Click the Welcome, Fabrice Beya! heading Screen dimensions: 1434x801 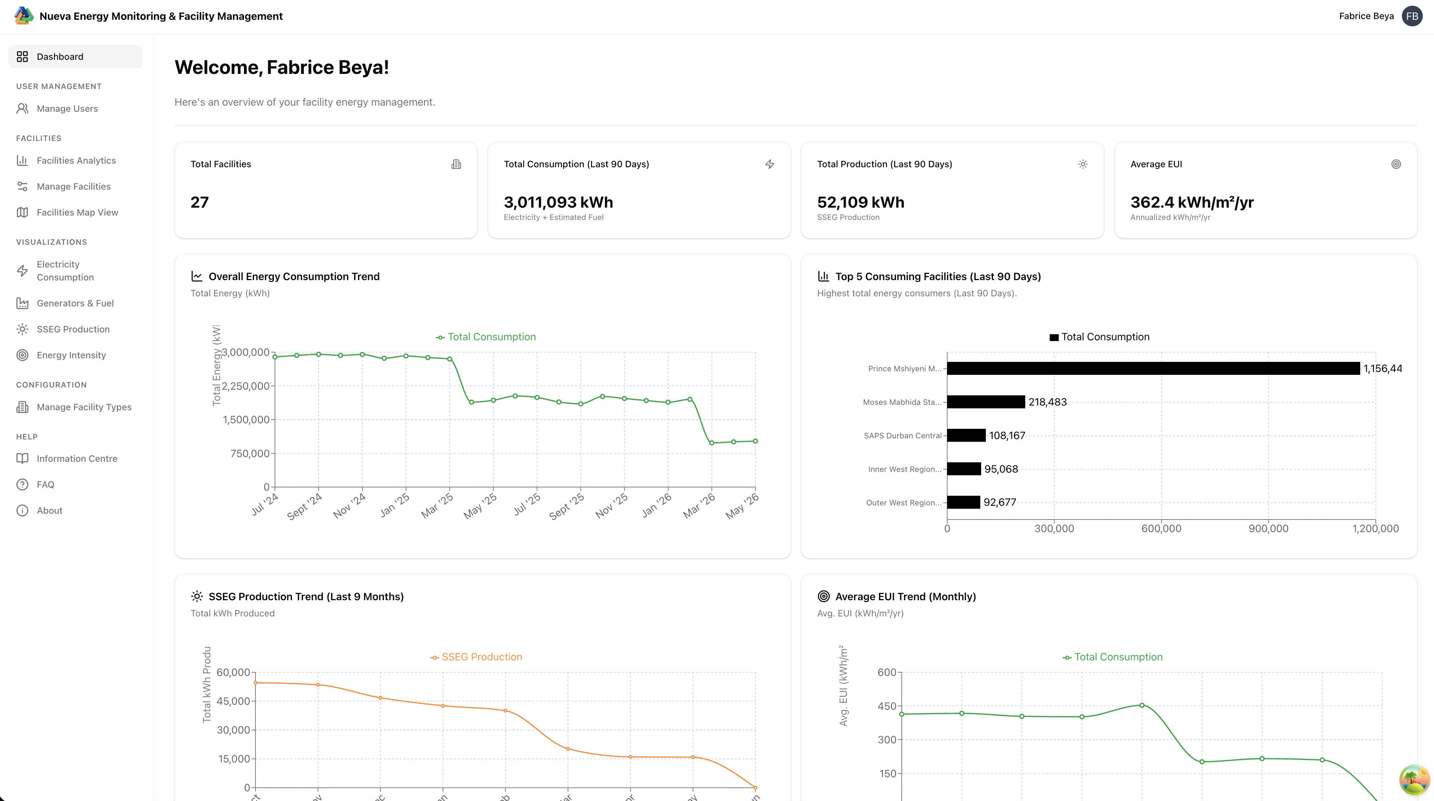point(282,67)
